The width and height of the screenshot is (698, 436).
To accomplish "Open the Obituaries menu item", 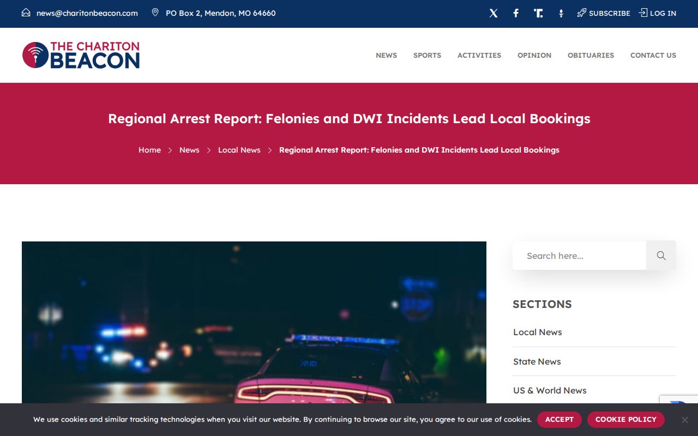I will point(591,55).
